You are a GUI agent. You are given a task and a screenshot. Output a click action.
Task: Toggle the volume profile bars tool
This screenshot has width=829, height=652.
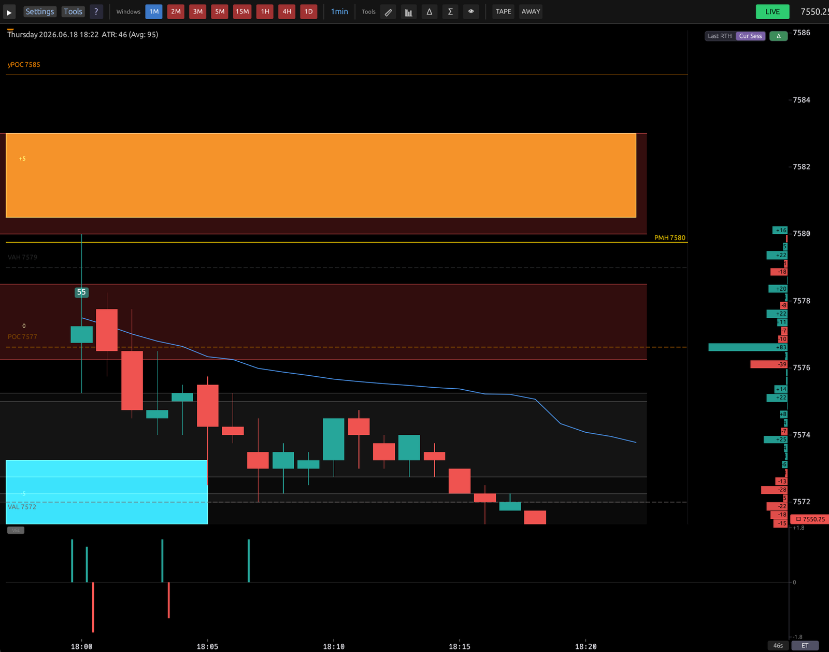409,11
